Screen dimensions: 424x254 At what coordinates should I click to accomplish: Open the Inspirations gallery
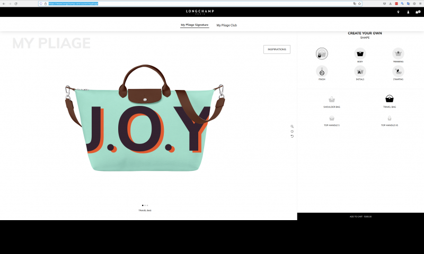277,49
